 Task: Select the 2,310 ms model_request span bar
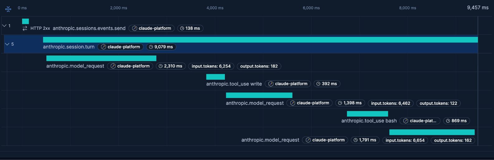[x=101, y=58]
